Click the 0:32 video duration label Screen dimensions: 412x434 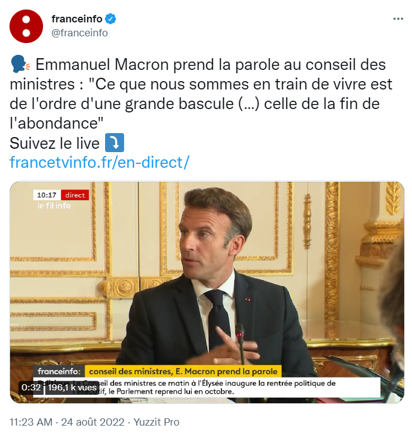31,387
